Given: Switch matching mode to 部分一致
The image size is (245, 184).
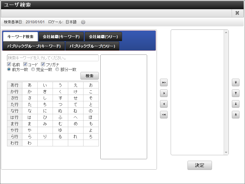Looking at the screenshot, I should (x=57, y=69).
